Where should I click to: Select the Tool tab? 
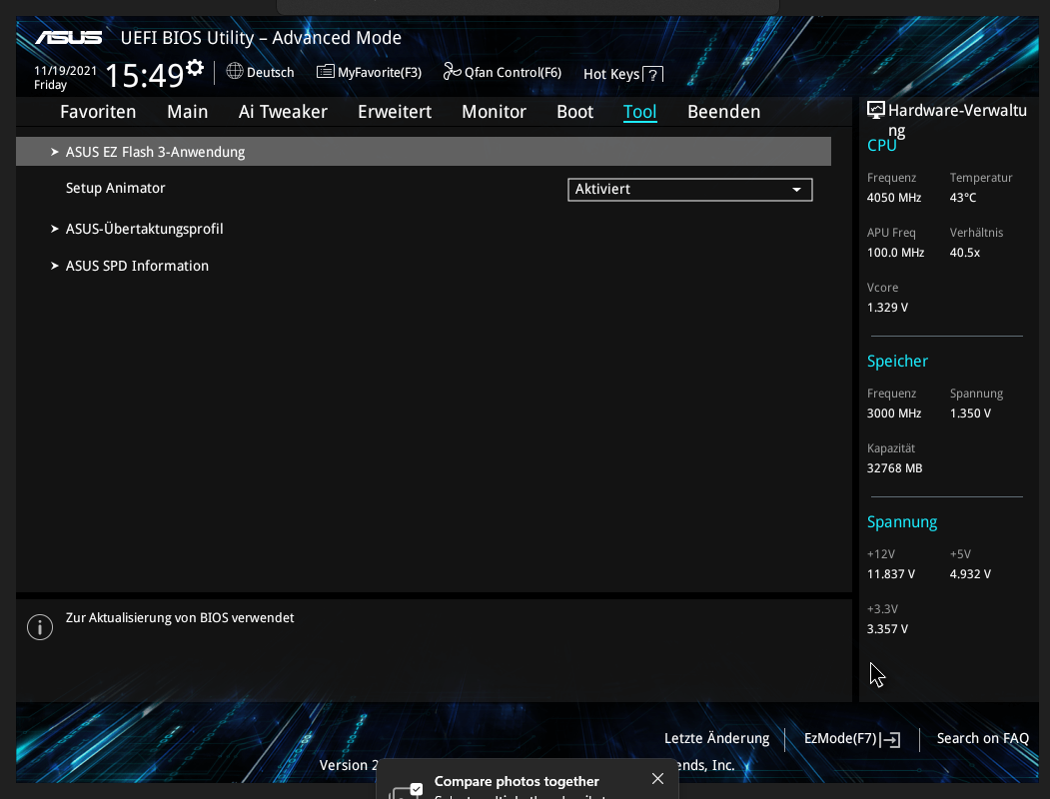(x=640, y=112)
